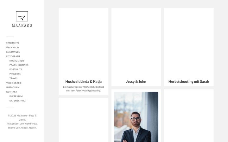Open the Travel submenu link

click(x=14, y=78)
